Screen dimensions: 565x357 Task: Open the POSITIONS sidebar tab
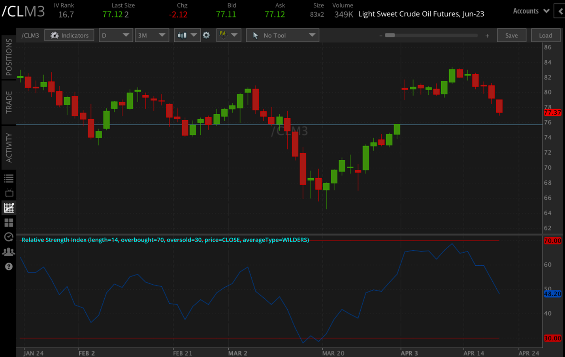point(9,55)
